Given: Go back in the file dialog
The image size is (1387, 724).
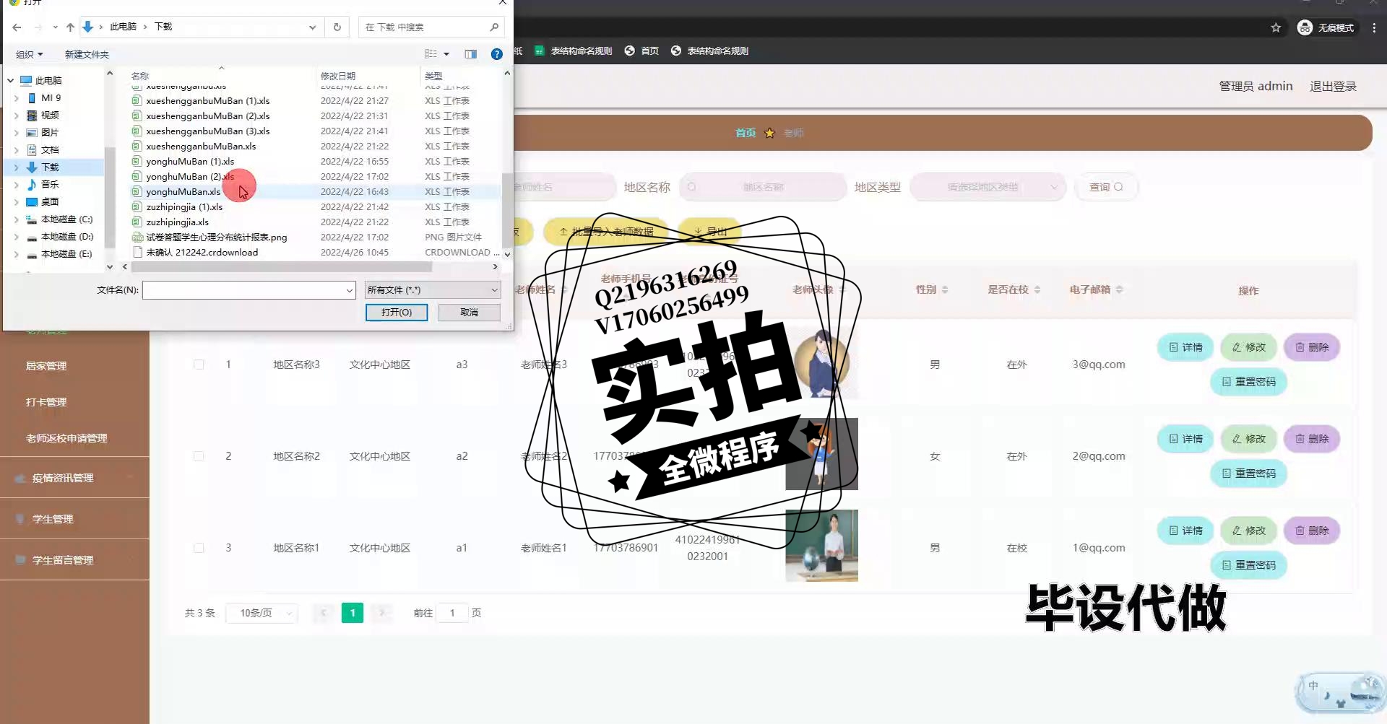Looking at the screenshot, I should point(17,27).
